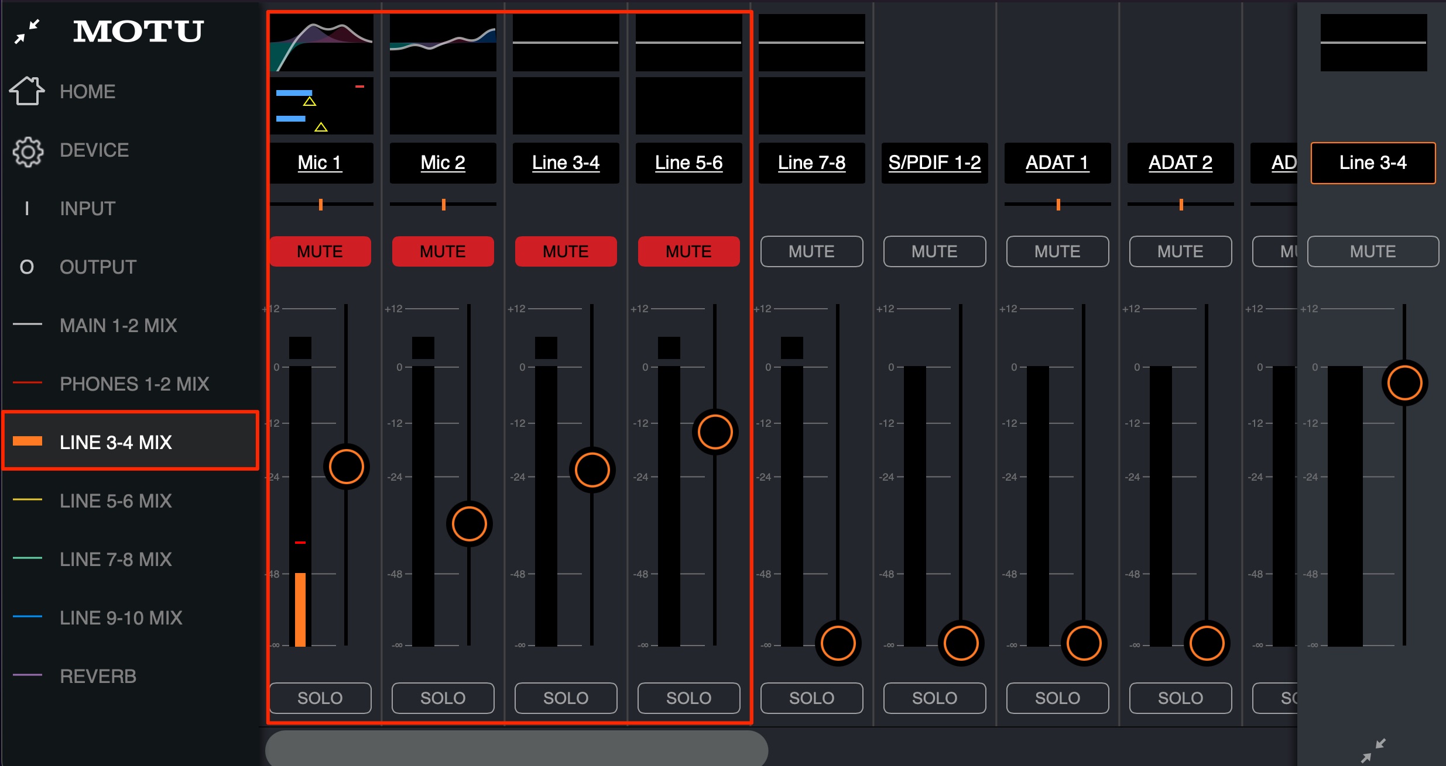Mute the S/PDIF 1-2 channel
The width and height of the screenshot is (1446, 766).
point(935,251)
